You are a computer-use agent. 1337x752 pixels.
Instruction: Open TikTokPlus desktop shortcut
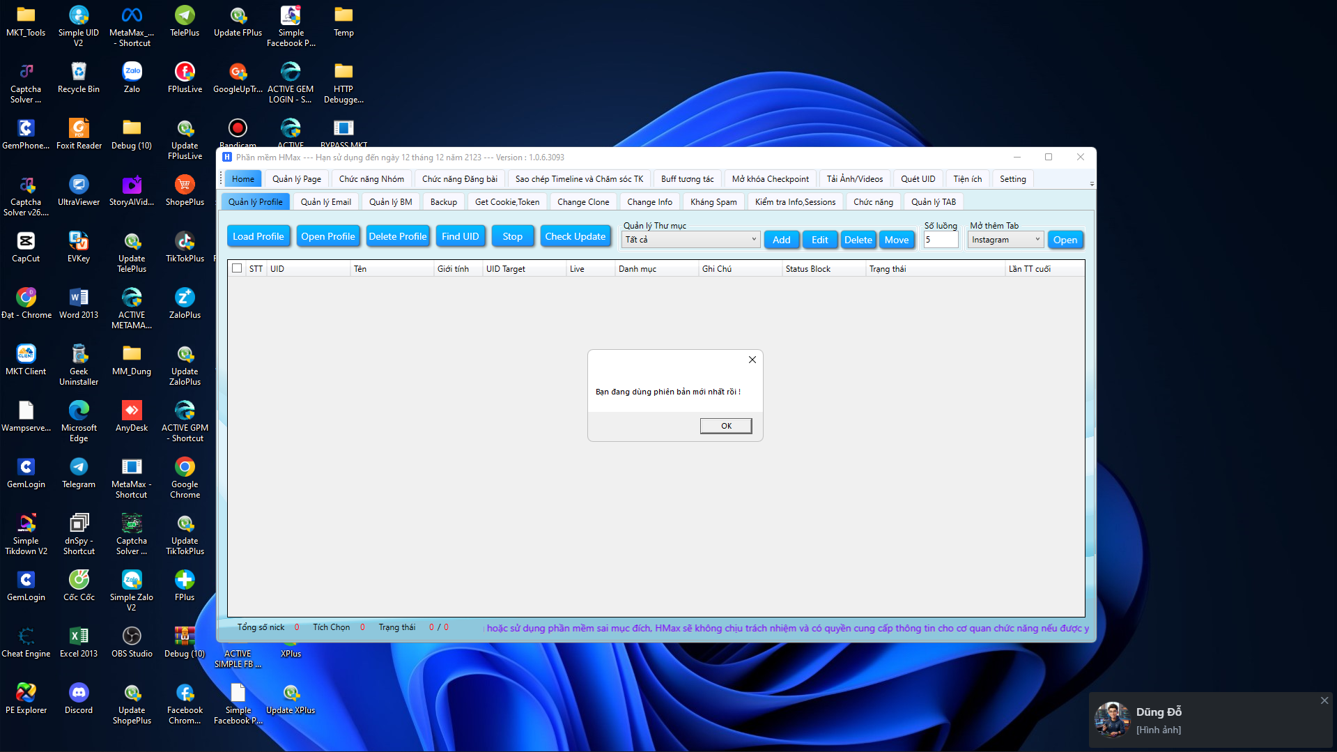185,247
